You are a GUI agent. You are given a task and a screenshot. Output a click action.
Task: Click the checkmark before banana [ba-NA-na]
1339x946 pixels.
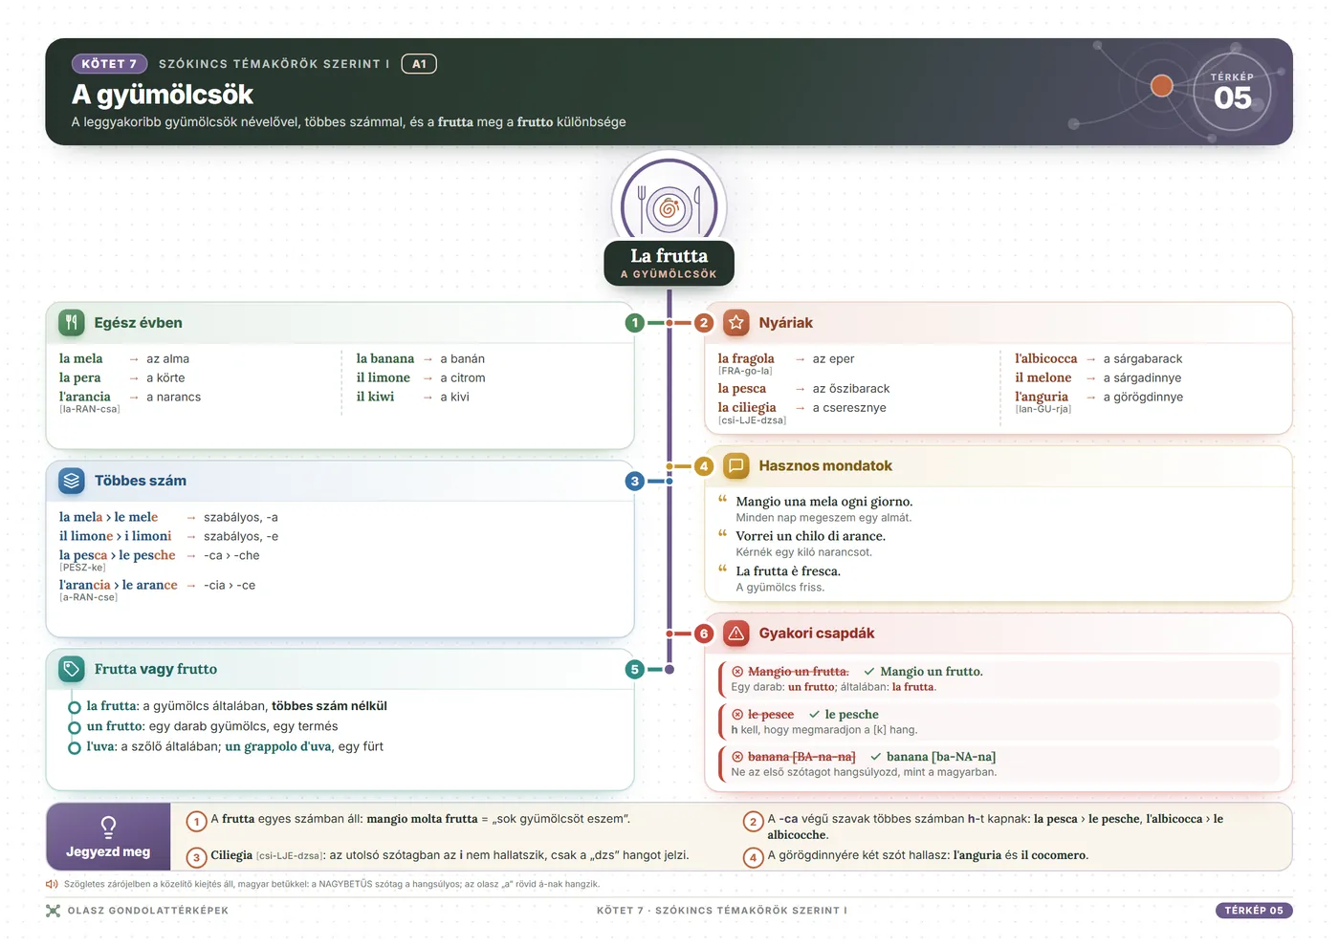click(x=875, y=757)
